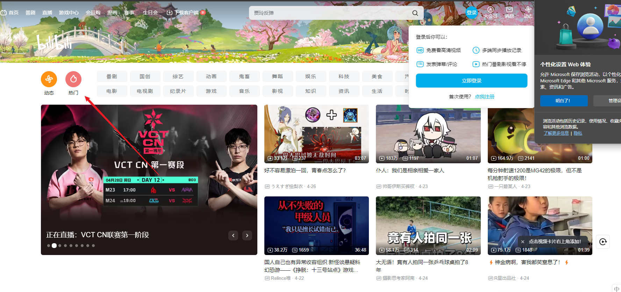
Task: Open 番剧 in top navigation
Action: point(30,13)
